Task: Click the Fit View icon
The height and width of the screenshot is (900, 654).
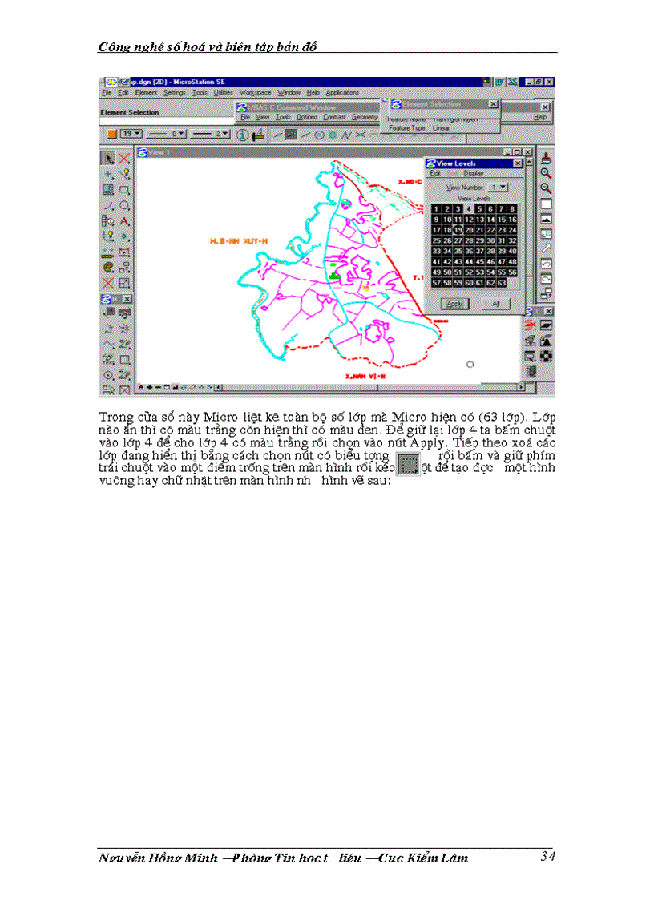Action: (545, 216)
